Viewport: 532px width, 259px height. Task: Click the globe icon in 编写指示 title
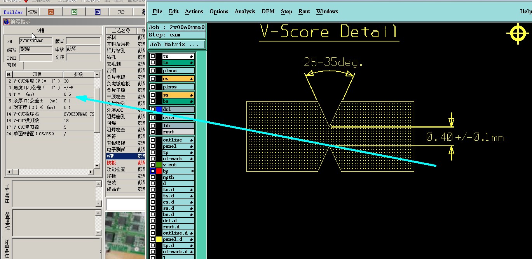coord(6,22)
